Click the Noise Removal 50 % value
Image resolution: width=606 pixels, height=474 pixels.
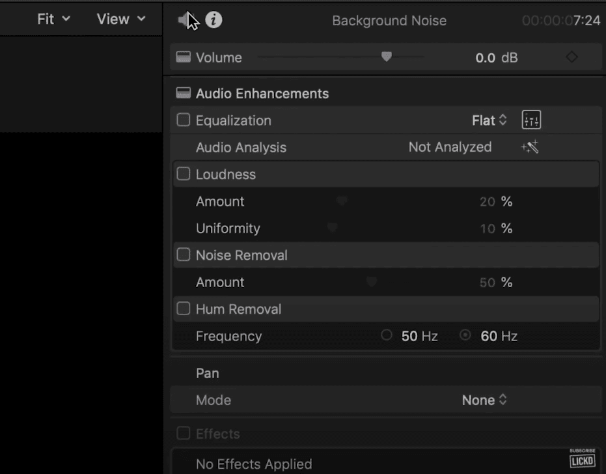tap(496, 282)
